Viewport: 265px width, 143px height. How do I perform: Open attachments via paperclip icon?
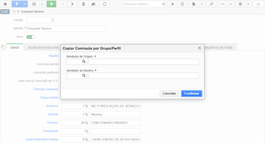[211, 4]
